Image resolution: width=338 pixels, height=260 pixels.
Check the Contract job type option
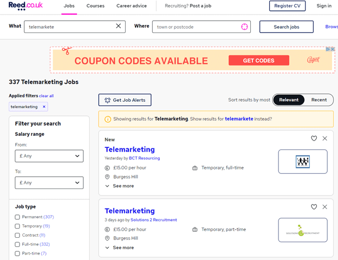coord(17,236)
